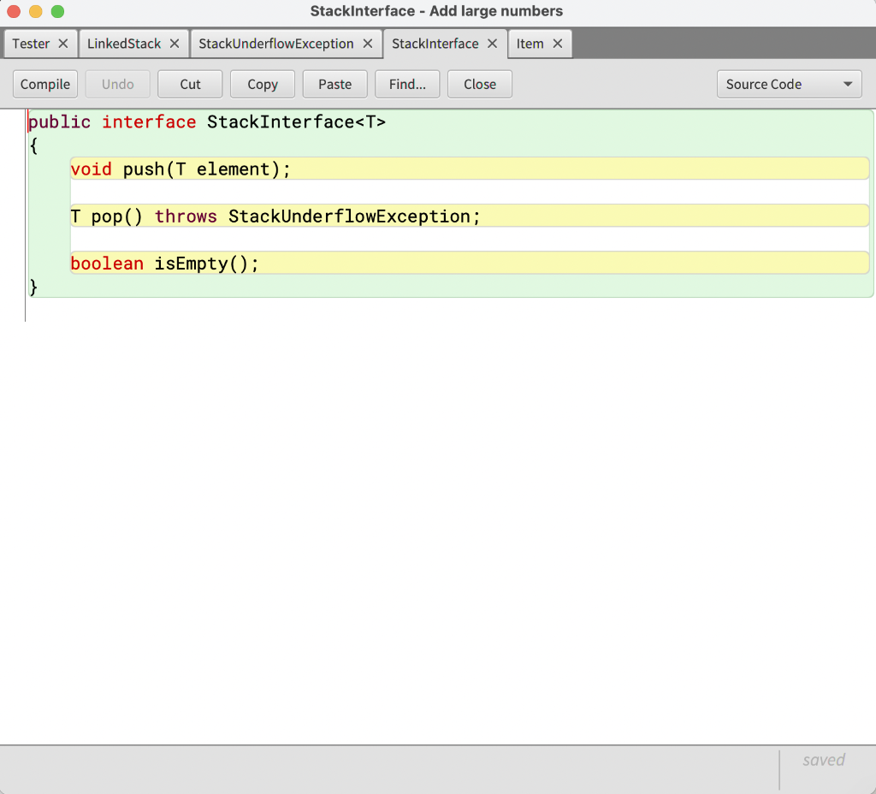Click the Undo button

click(117, 84)
